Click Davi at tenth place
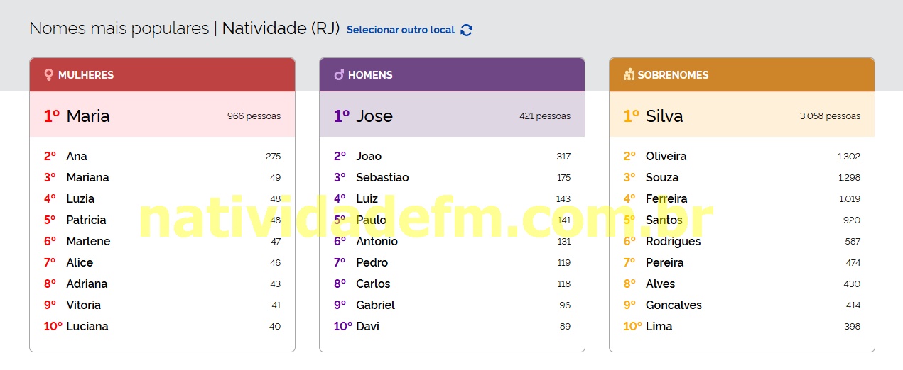The image size is (903, 370). tap(367, 326)
